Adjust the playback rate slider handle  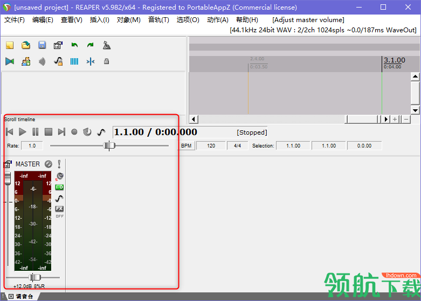point(109,145)
